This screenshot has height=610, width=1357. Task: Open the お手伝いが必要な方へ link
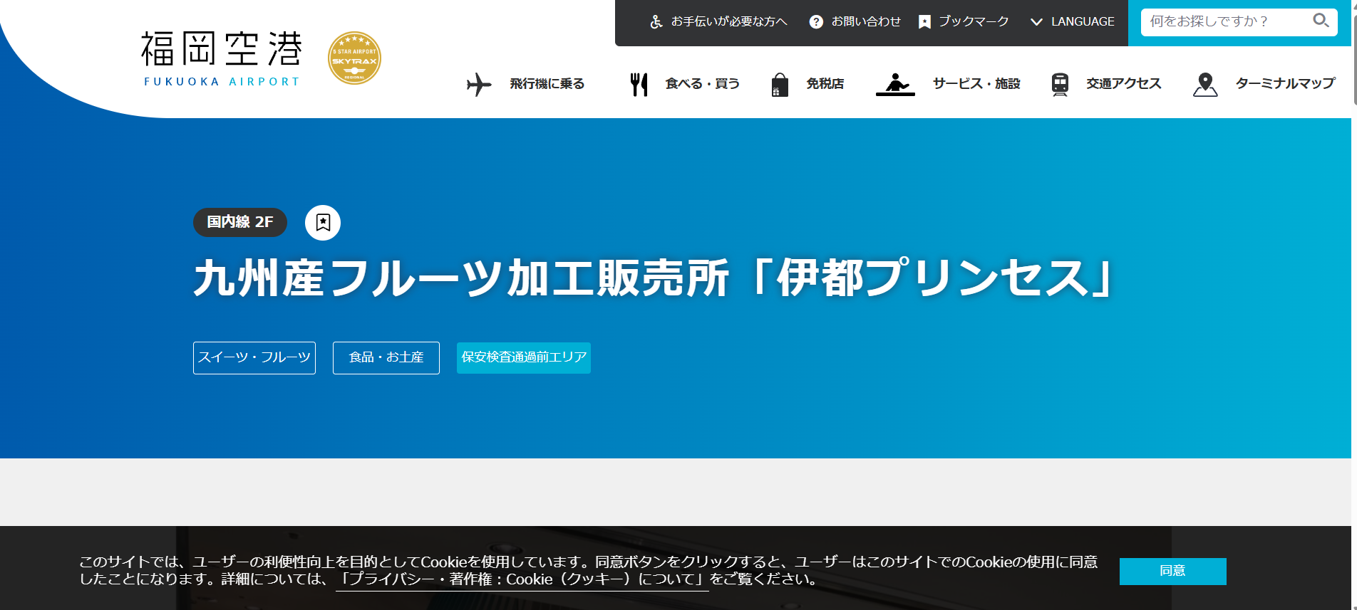coord(729,22)
